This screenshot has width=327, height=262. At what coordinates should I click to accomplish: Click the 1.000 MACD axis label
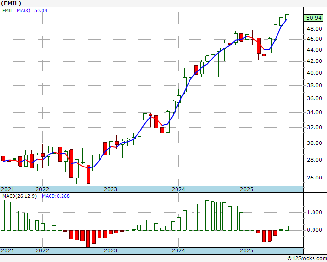tap(314, 212)
